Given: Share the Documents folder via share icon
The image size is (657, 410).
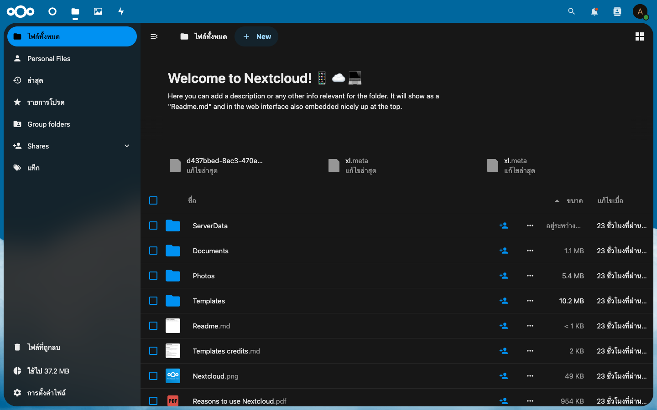Looking at the screenshot, I should [504, 251].
